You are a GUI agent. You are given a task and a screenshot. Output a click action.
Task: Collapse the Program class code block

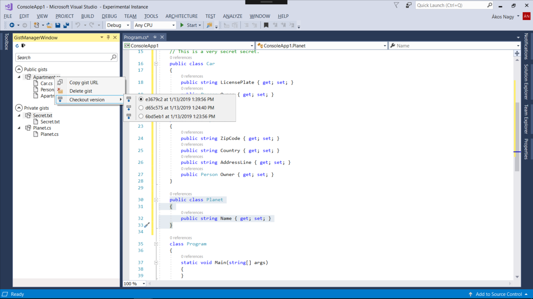[156, 244]
